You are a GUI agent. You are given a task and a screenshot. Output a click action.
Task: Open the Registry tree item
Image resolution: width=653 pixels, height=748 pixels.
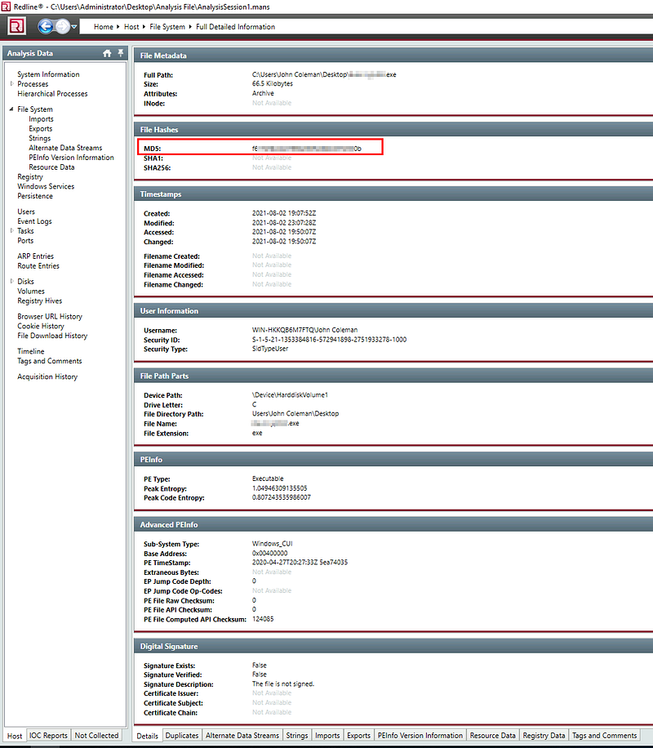(30, 177)
